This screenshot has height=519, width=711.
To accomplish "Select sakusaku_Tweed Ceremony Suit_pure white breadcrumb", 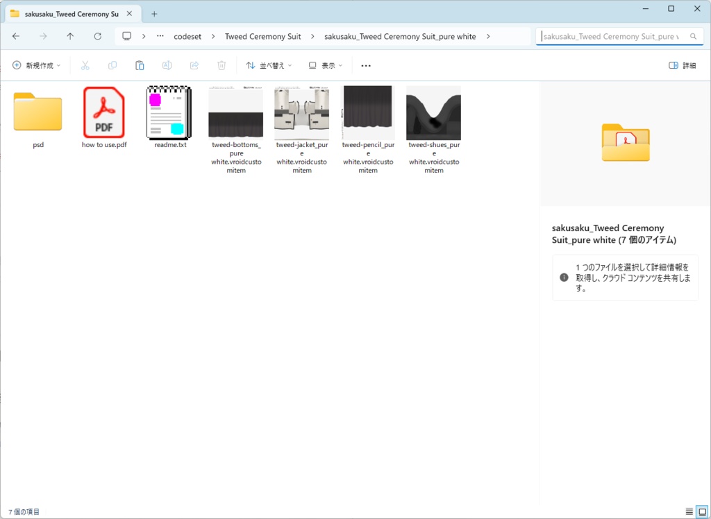I will tap(400, 36).
